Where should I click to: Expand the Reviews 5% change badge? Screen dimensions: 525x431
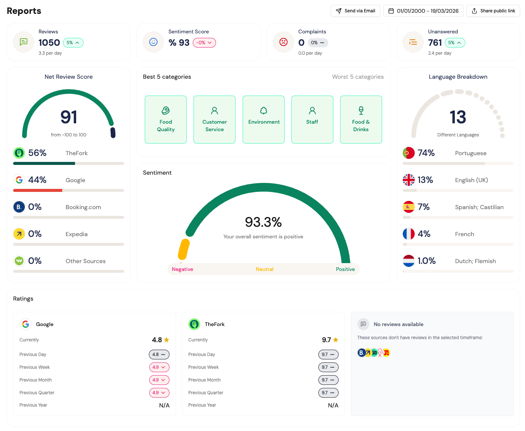pos(73,43)
